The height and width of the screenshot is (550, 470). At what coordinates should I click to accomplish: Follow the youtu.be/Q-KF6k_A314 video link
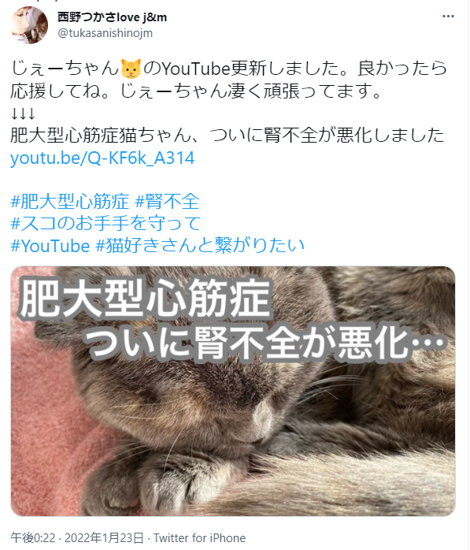[x=102, y=158]
